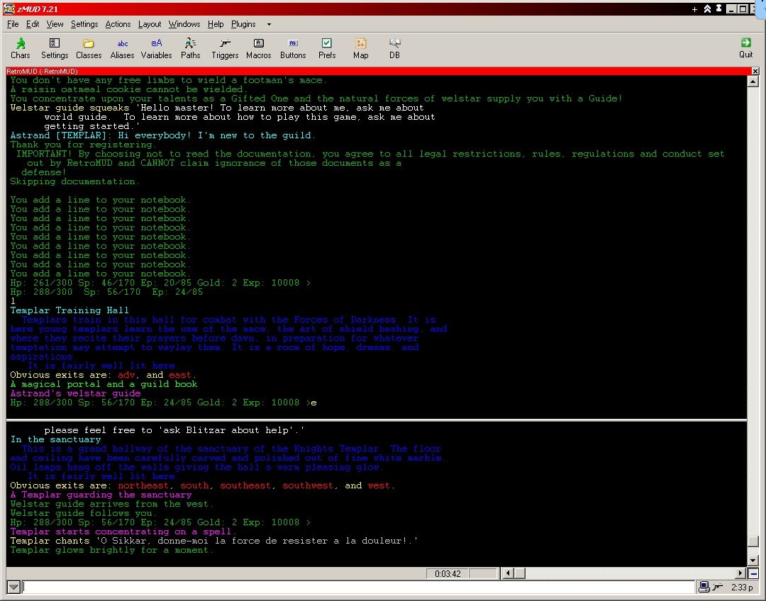The width and height of the screenshot is (766, 601).
Task: Click 'In the sanctuary' room title
Action: pyautogui.click(x=55, y=439)
